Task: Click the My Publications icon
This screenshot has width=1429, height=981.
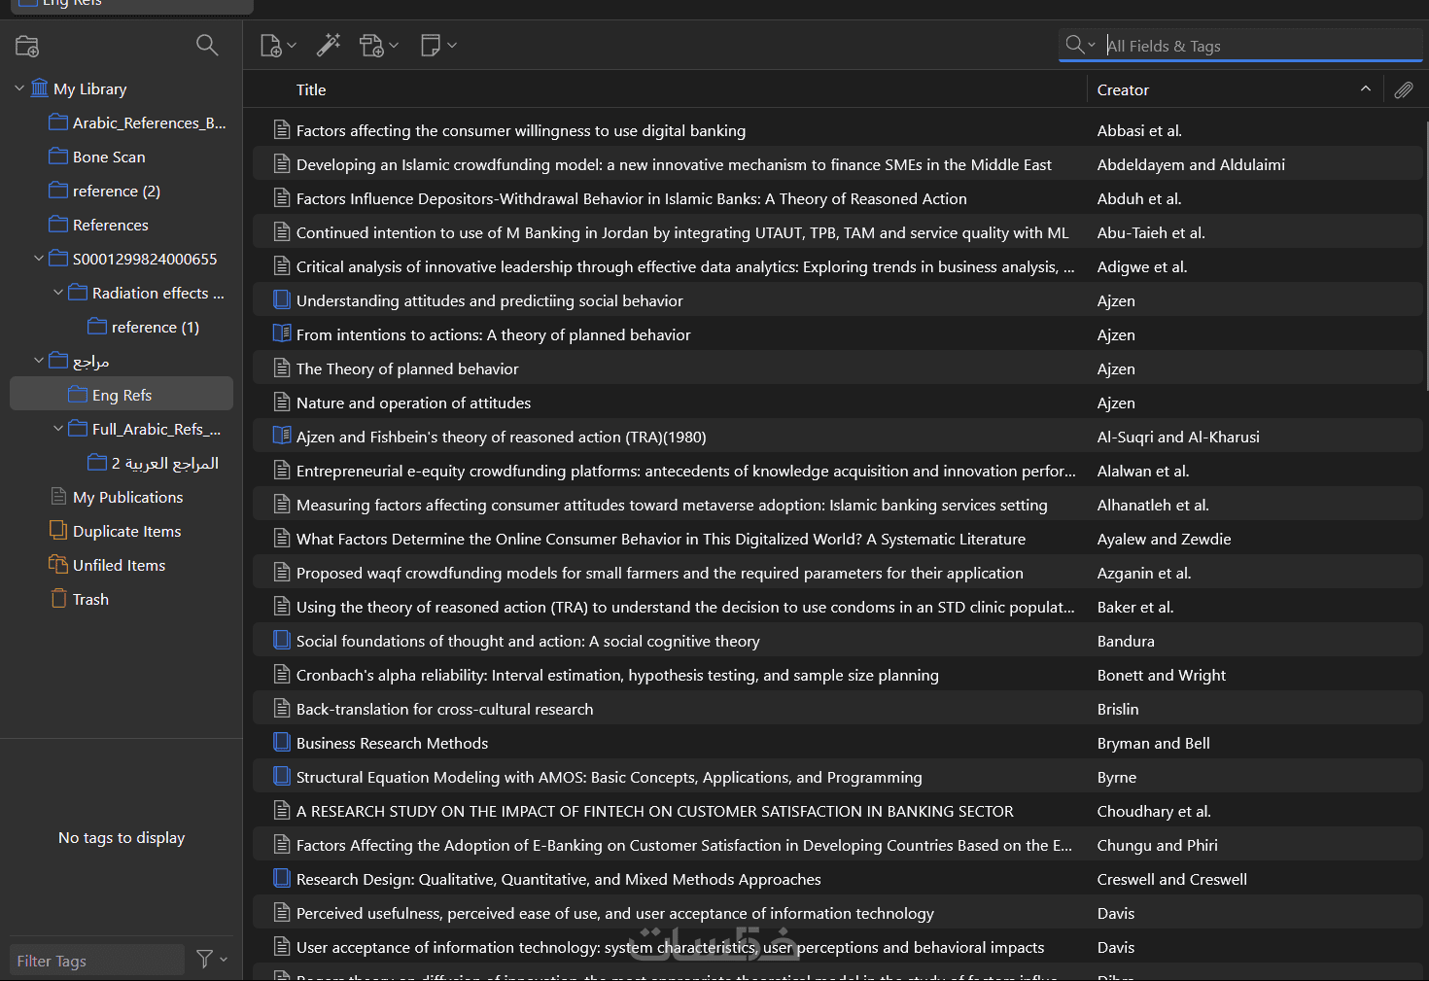Action: 58,497
